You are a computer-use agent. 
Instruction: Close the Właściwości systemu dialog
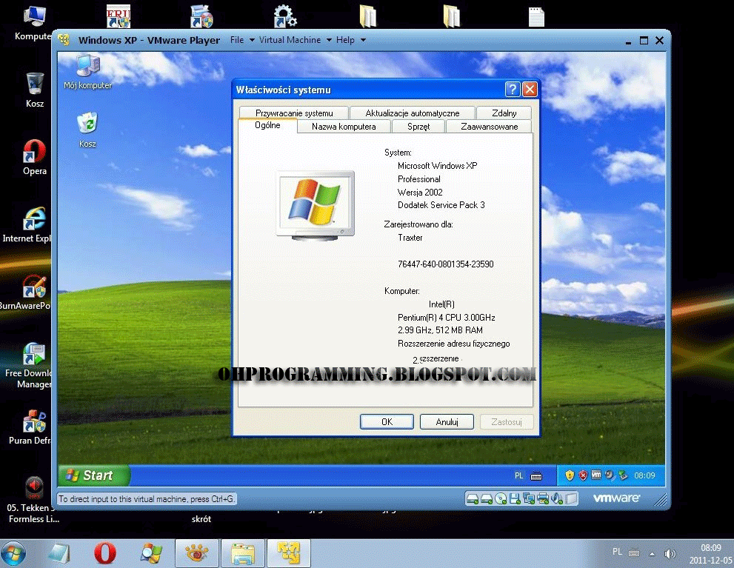point(530,90)
